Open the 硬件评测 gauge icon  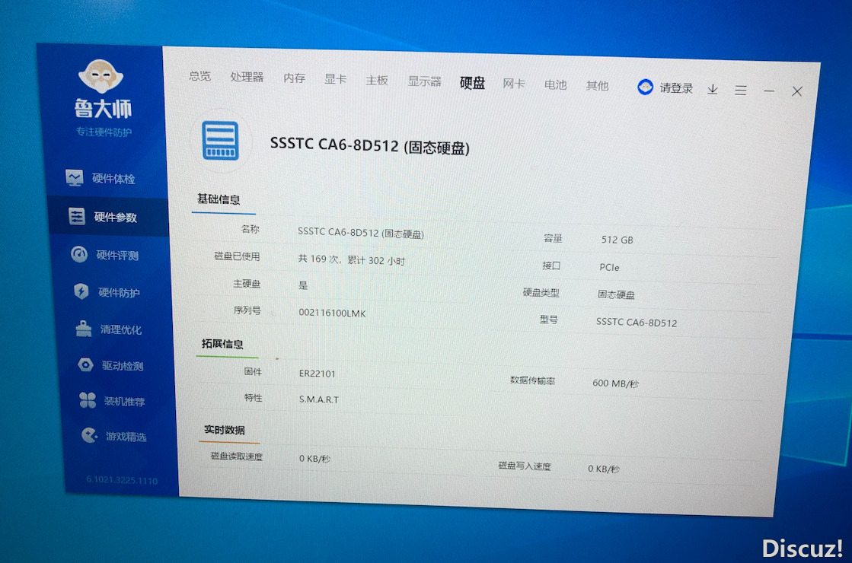point(79,254)
